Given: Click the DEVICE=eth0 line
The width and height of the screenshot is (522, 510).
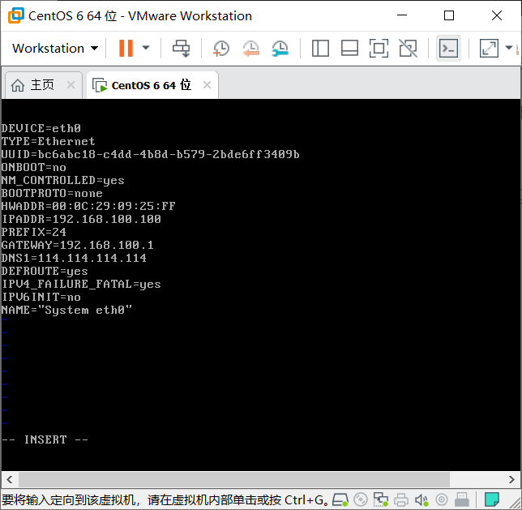Looking at the screenshot, I should coord(41,128).
